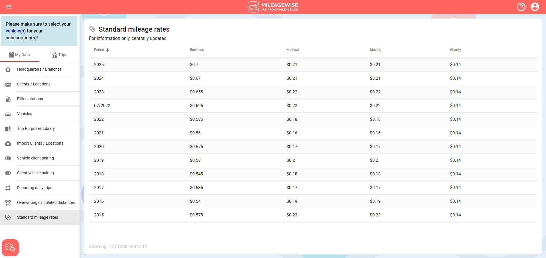Open Trip Purposes Library
This screenshot has height=258, width=546.
(x=36, y=128)
